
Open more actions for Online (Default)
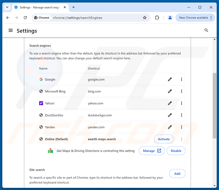click(x=181, y=139)
